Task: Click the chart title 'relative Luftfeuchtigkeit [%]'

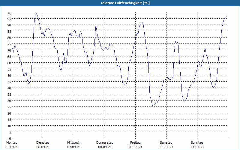Action: (x=125, y=3)
